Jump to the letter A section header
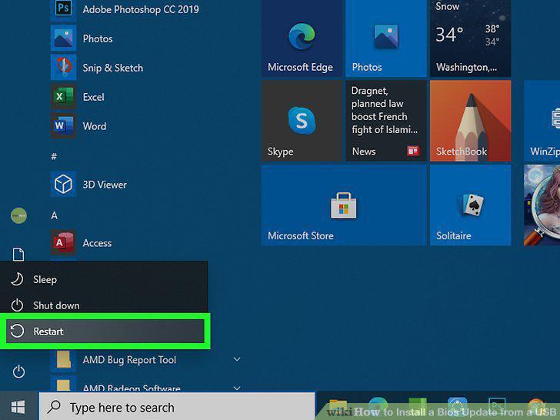This screenshot has width=560, height=420. coord(55,215)
